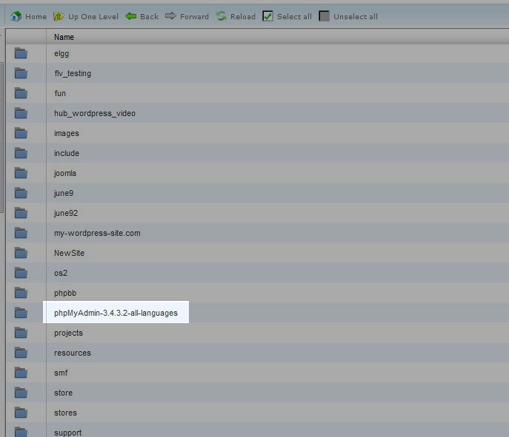Viewport: 509px width, 437px height.
Task: Click the Home icon in toolbar
Action: [x=16, y=16]
